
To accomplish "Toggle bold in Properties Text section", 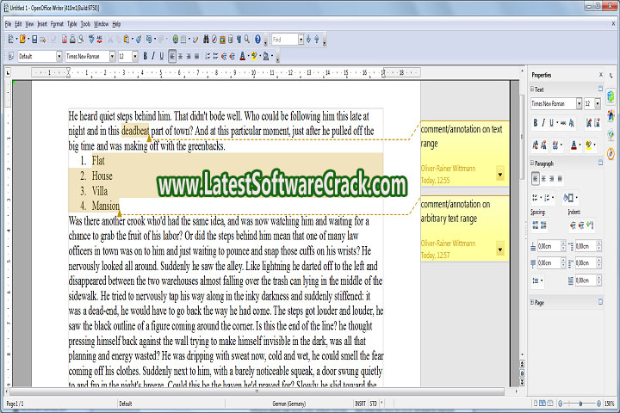I will coord(536,122).
